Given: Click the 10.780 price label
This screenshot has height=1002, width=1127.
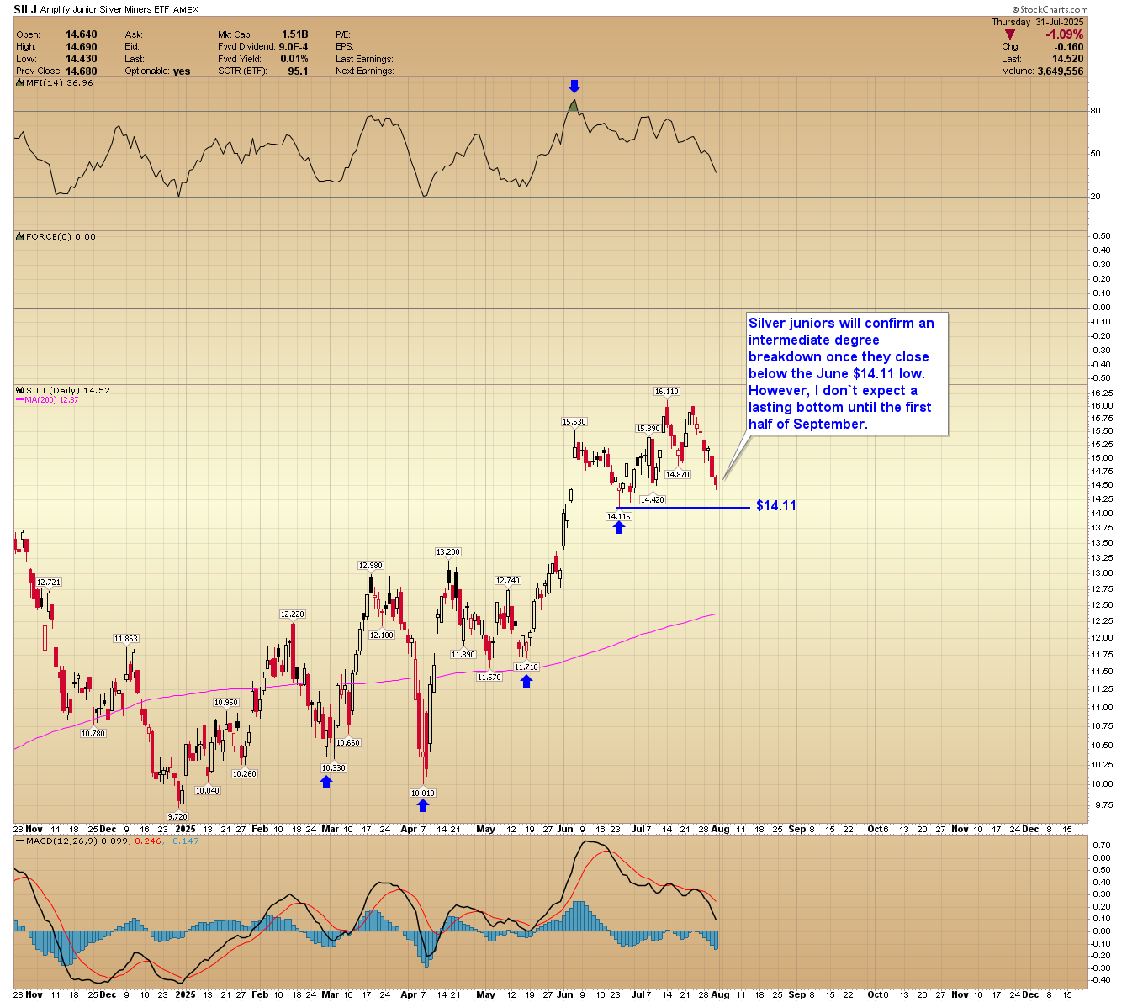Looking at the screenshot, I should (x=93, y=734).
